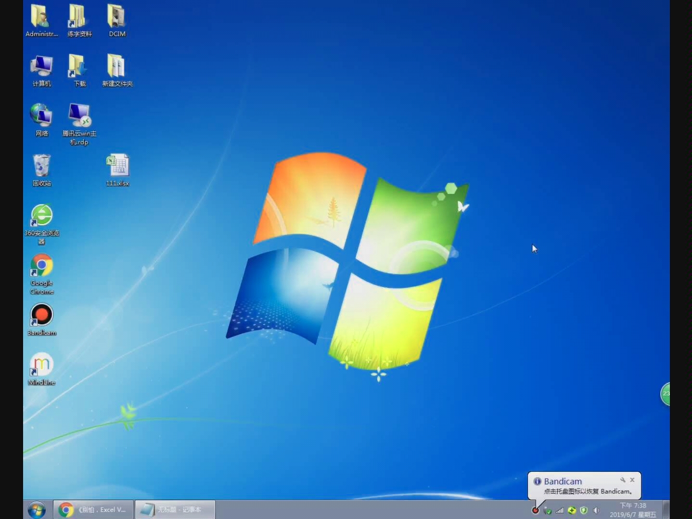Open the taskbar clock and date
692x519 pixels.
(x=633, y=510)
